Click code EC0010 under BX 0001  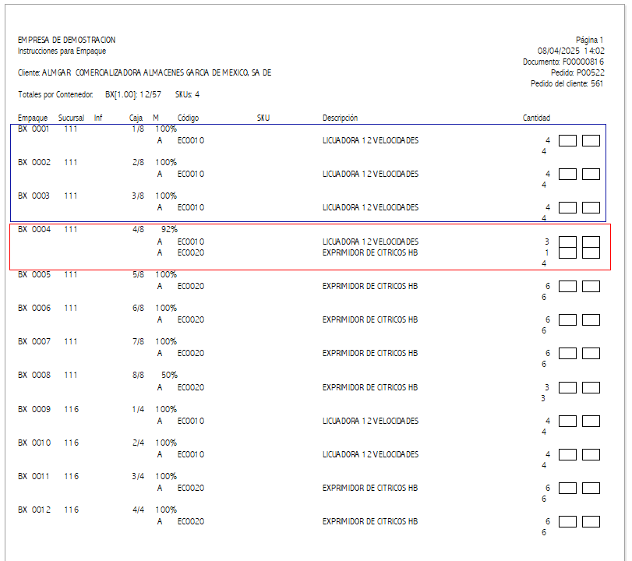[191, 141]
